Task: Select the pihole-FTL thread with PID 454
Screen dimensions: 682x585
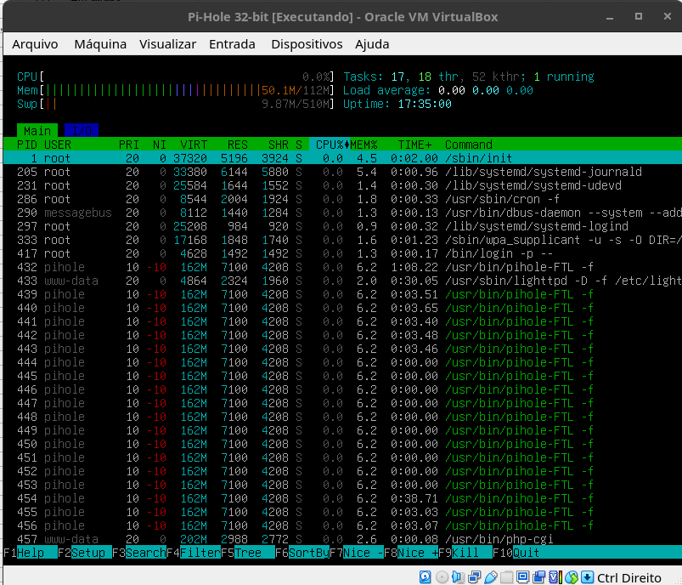Action: (x=343, y=498)
